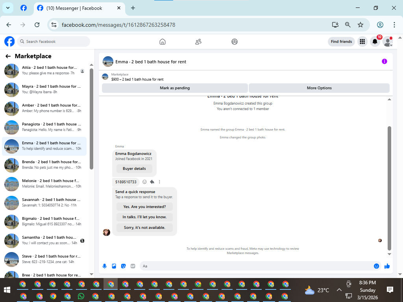Attach a file with the photo icon
Screen dimensions: 403x302
click(x=114, y=266)
